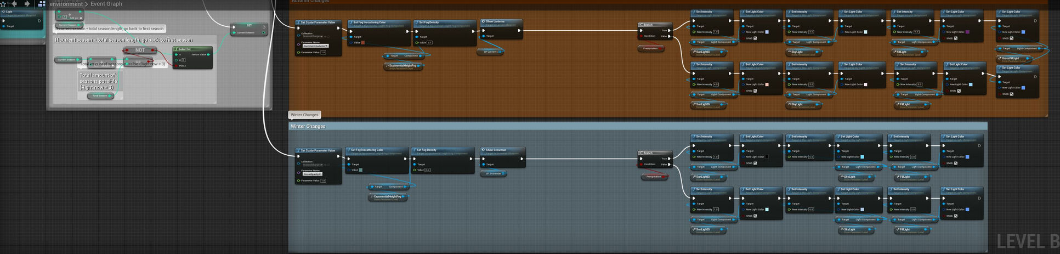This screenshot has height=254, width=1060.
Task: Click the Winter Changes comment bubble
Action: tap(304, 115)
